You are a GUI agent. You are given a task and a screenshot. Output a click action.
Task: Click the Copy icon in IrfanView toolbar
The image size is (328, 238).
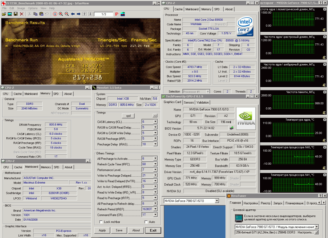coord(35,14)
